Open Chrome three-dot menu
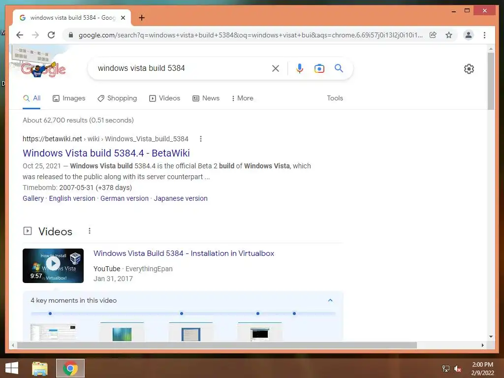504x378 pixels. [x=484, y=35]
